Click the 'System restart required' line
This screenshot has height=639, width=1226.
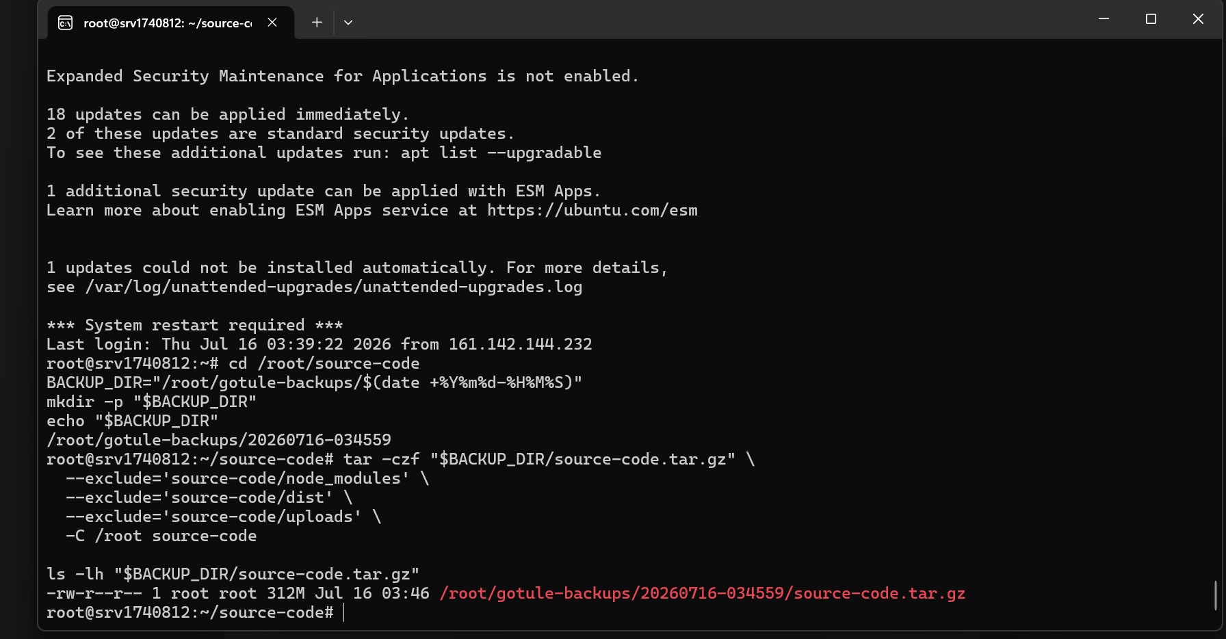click(x=194, y=325)
